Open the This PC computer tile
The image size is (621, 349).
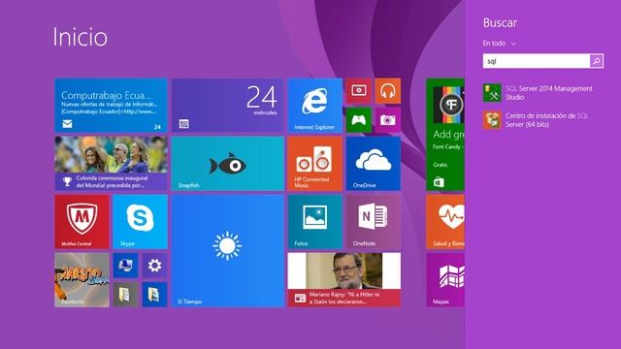point(125,265)
